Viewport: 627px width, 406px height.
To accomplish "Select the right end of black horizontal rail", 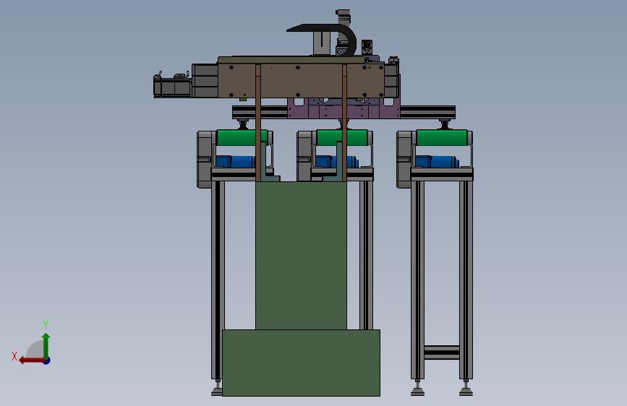I will coord(428,112).
